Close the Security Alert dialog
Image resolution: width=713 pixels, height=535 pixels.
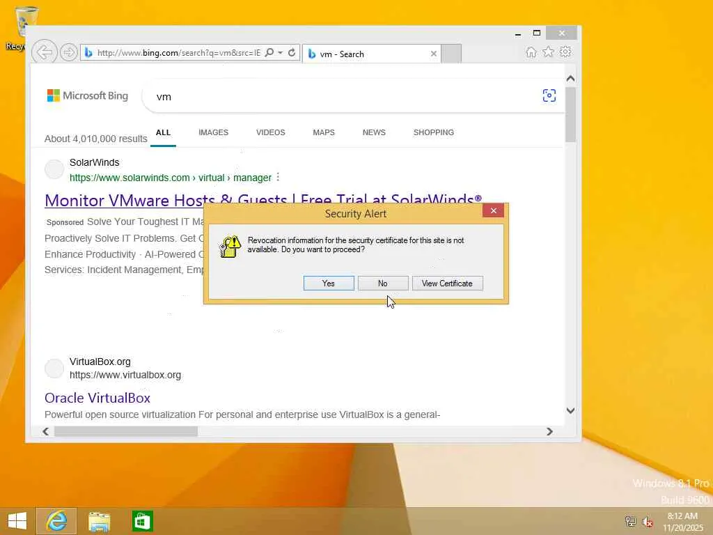point(493,210)
